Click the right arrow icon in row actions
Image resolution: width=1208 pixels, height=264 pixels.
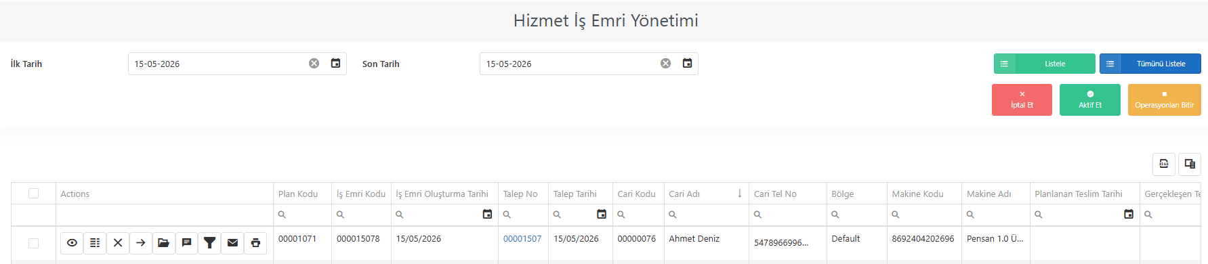click(x=140, y=243)
